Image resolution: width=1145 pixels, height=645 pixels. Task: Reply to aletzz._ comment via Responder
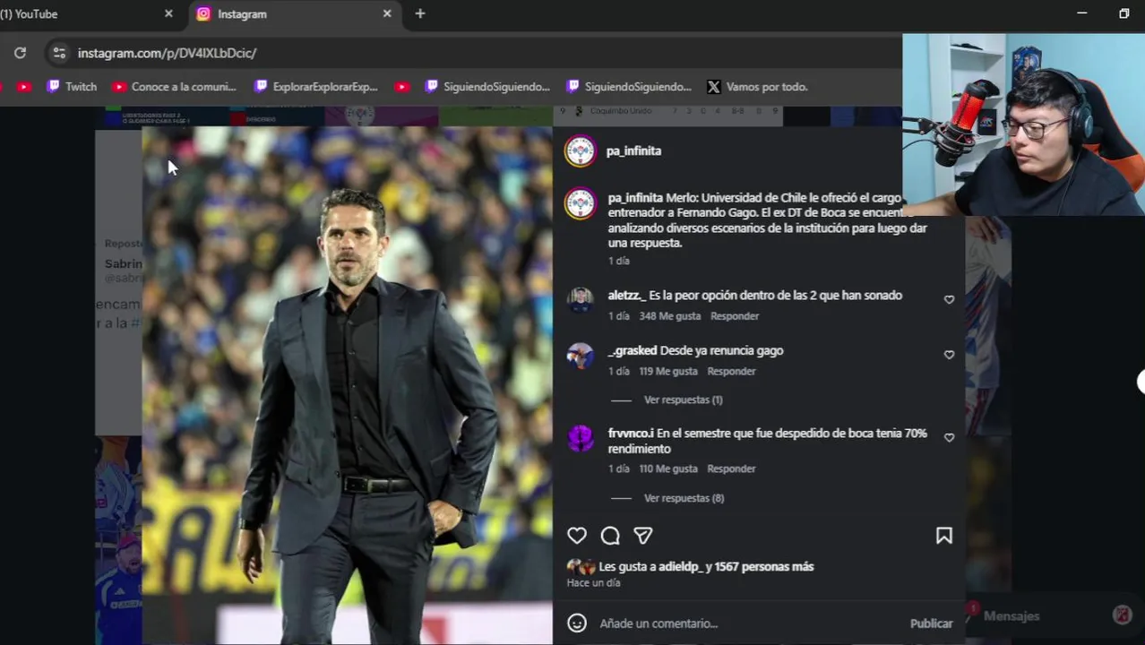[x=735, y=316]
